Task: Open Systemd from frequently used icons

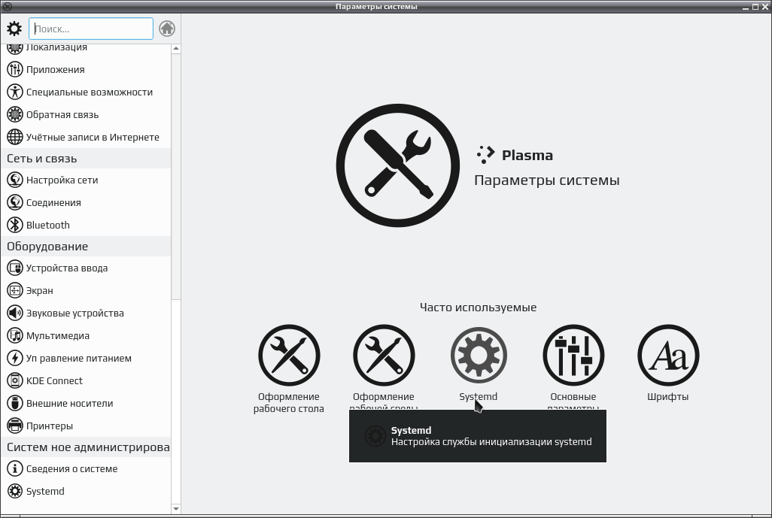Action: [x=479, y=355]
